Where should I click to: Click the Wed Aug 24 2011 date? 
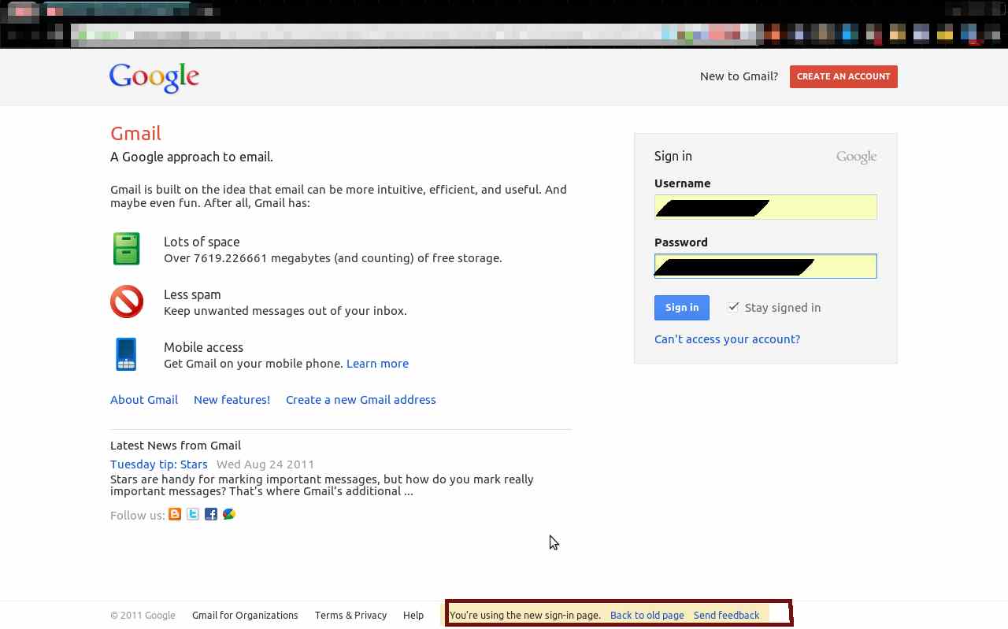click(x=265, y=464)
